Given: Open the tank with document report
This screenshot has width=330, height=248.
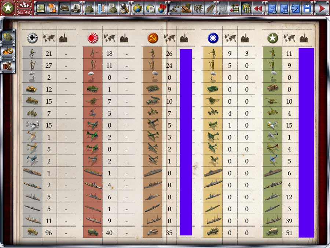Looking at the screenshot, I should (x=76, y=8).
